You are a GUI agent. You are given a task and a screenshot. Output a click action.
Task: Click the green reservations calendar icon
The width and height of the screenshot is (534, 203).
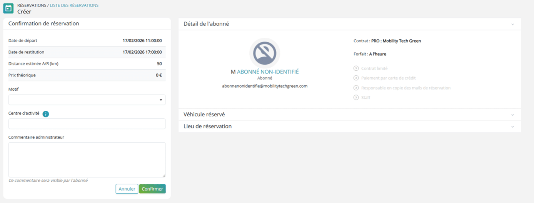pos(8,8)
